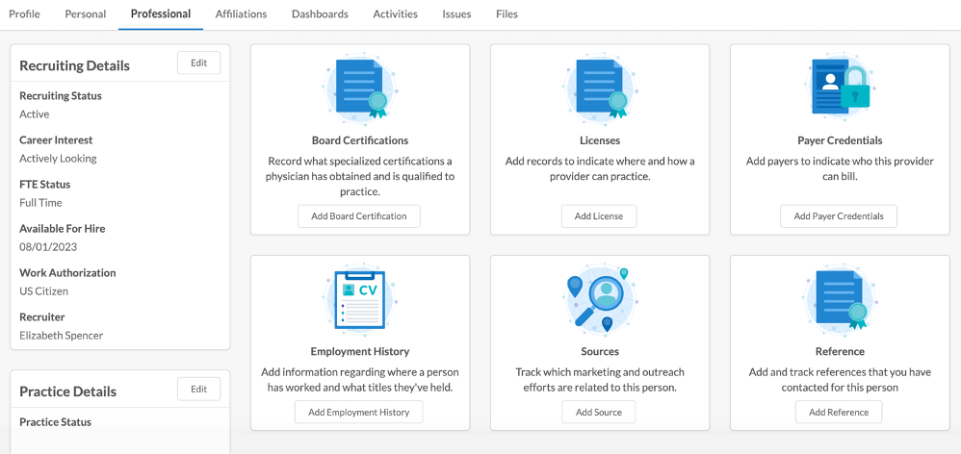
Task: Click the Sources magnifying glass icon
Action: coord(599,300)
